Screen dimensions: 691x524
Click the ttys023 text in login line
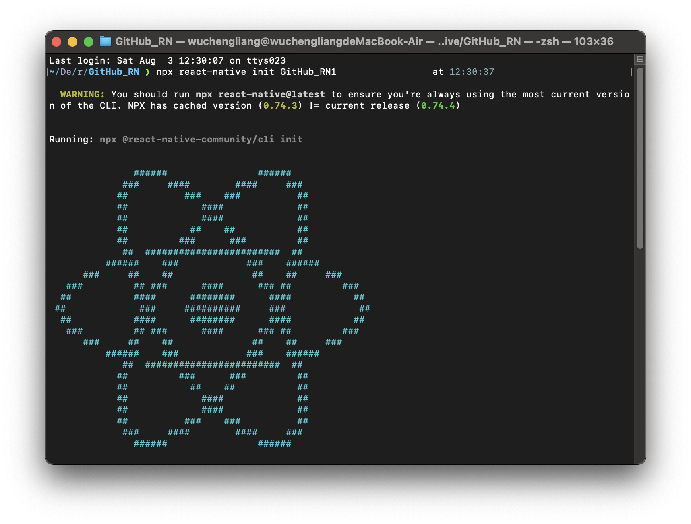266,60
